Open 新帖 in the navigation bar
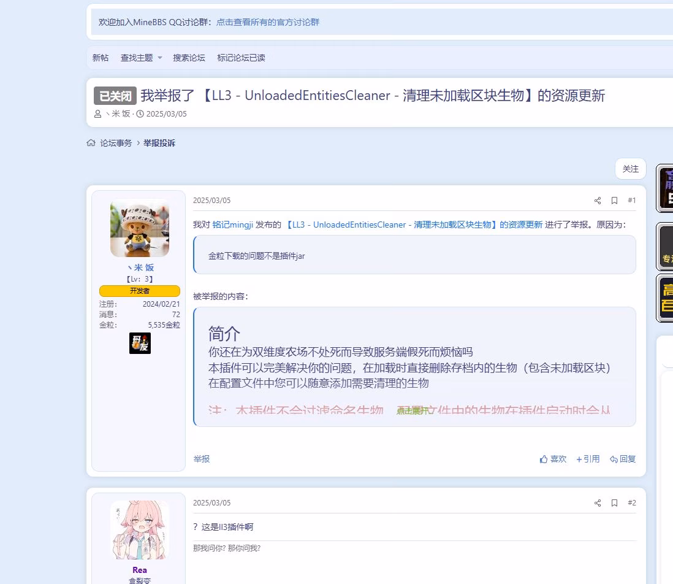This screenshot has height=584, width=673. pos(101,58)
